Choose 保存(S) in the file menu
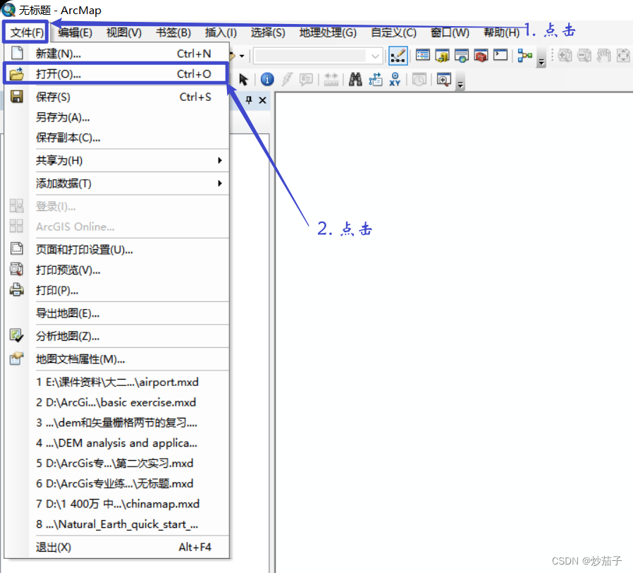 click(x=116, y=97)
